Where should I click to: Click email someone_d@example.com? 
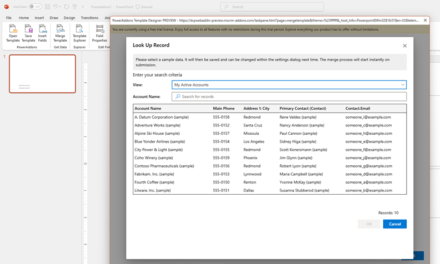pyautogui.click(x=369, y=174)
